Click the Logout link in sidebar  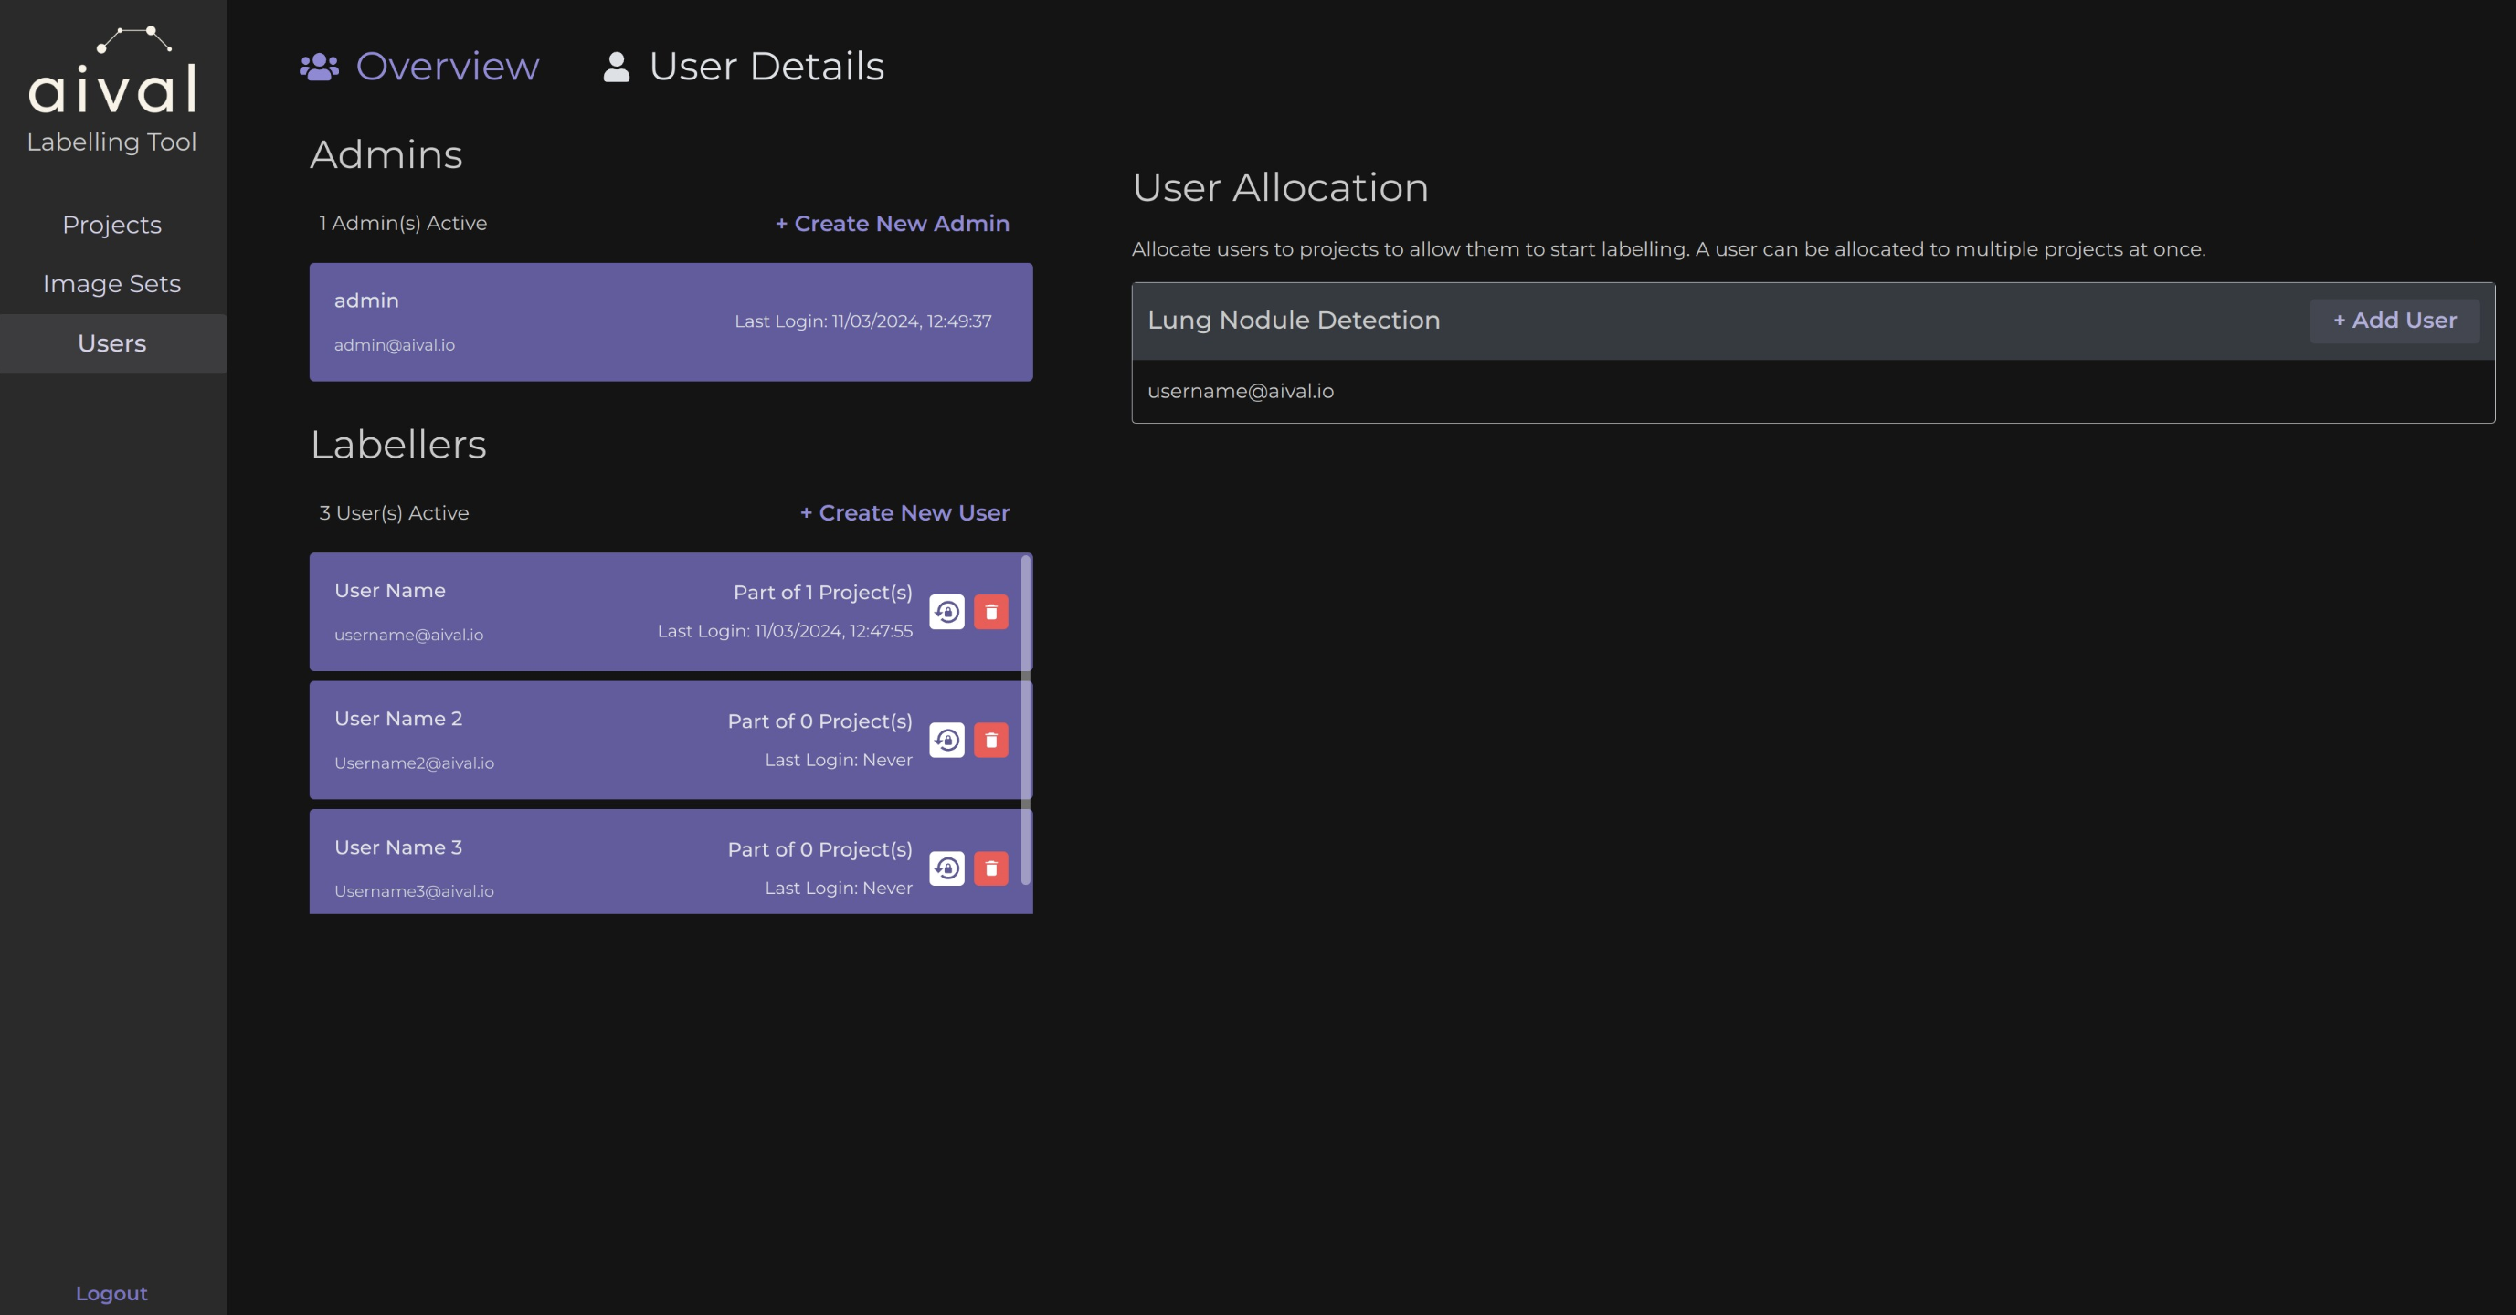(111, 1292)
